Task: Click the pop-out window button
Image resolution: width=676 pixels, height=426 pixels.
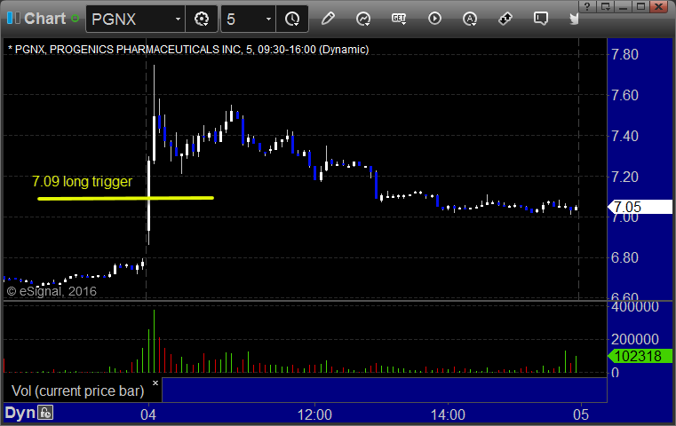Action: pyautogui.click(x=605, y=6)
